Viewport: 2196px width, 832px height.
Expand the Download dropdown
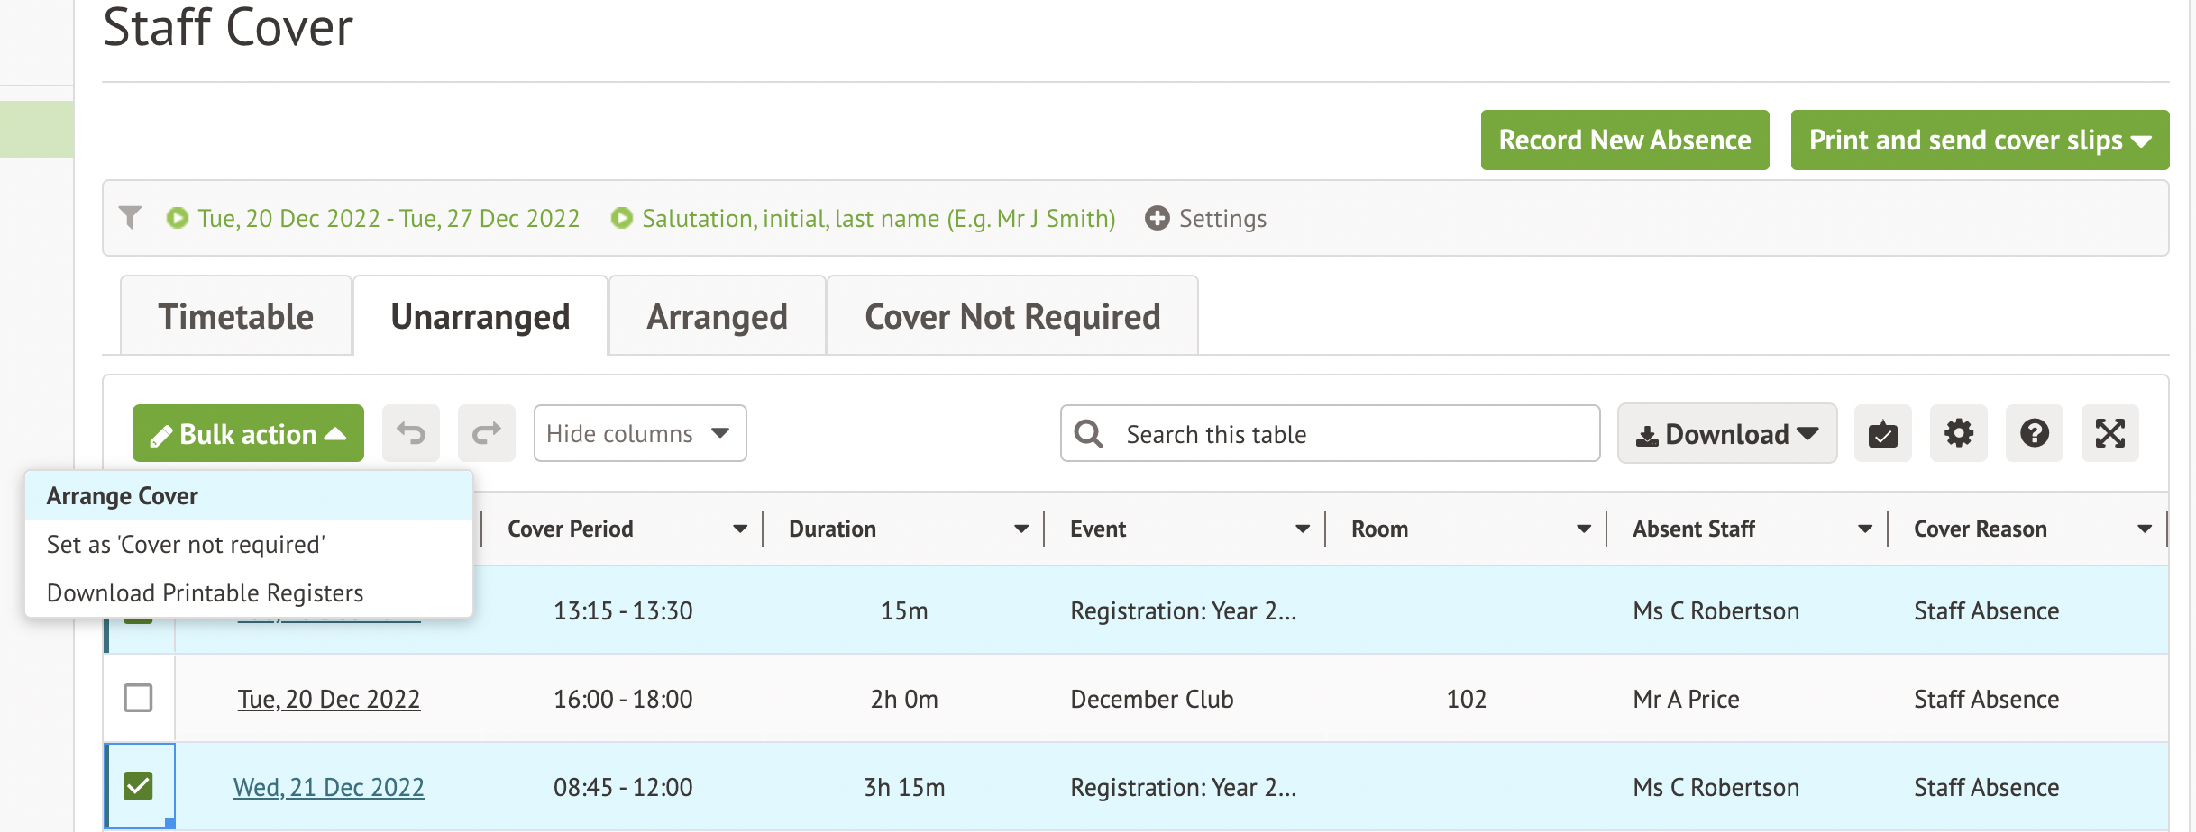click(1726, 434)
